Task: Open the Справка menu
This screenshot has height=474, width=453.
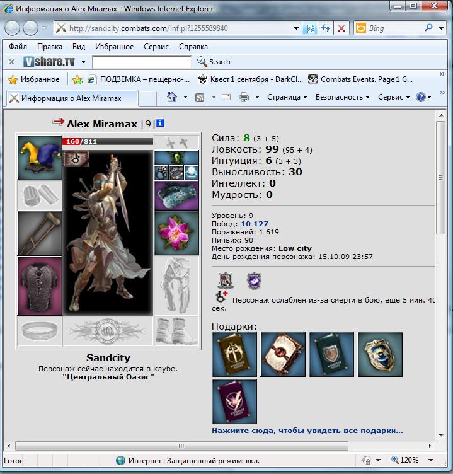Action: pyautogui.click(x=193, y=47)
